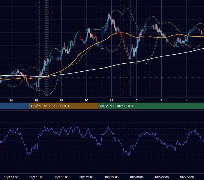Click the 10/5 02:00 date label
Image resolution: width=204 pixels, height=180 pixels.
pyautogui.click(x=162, y=177)
